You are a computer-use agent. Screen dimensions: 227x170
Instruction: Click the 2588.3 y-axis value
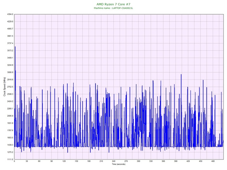[x=10, y=94]
